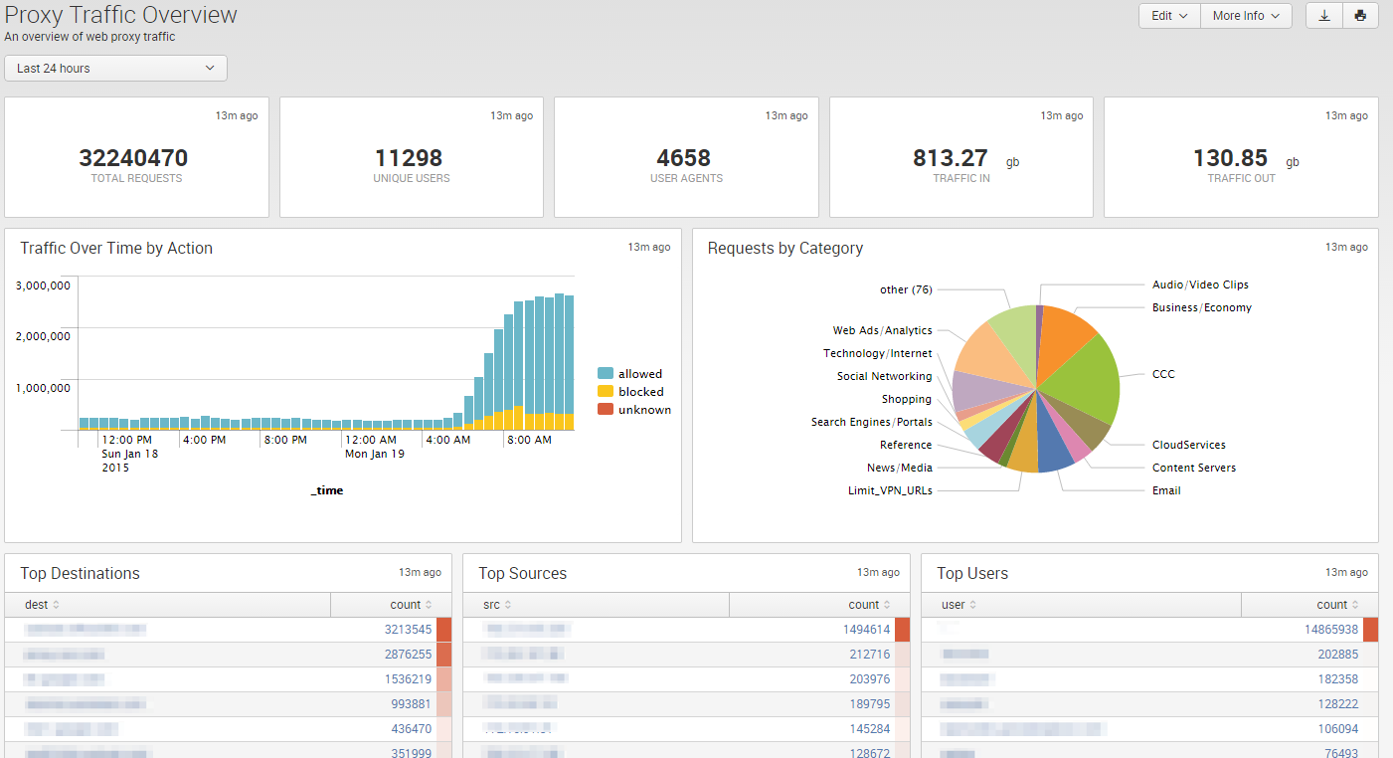Click the print dashboard icon
Image resolution: width=1393 pixels, height=758 pixels.
click(1360, 16)
